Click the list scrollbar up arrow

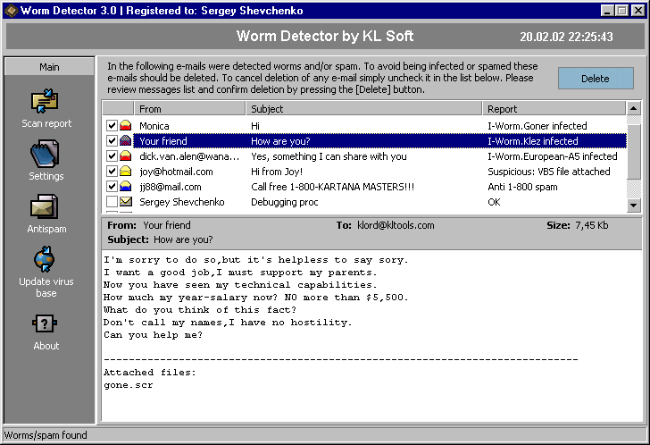pyautogui.click(x=633, y=109)
